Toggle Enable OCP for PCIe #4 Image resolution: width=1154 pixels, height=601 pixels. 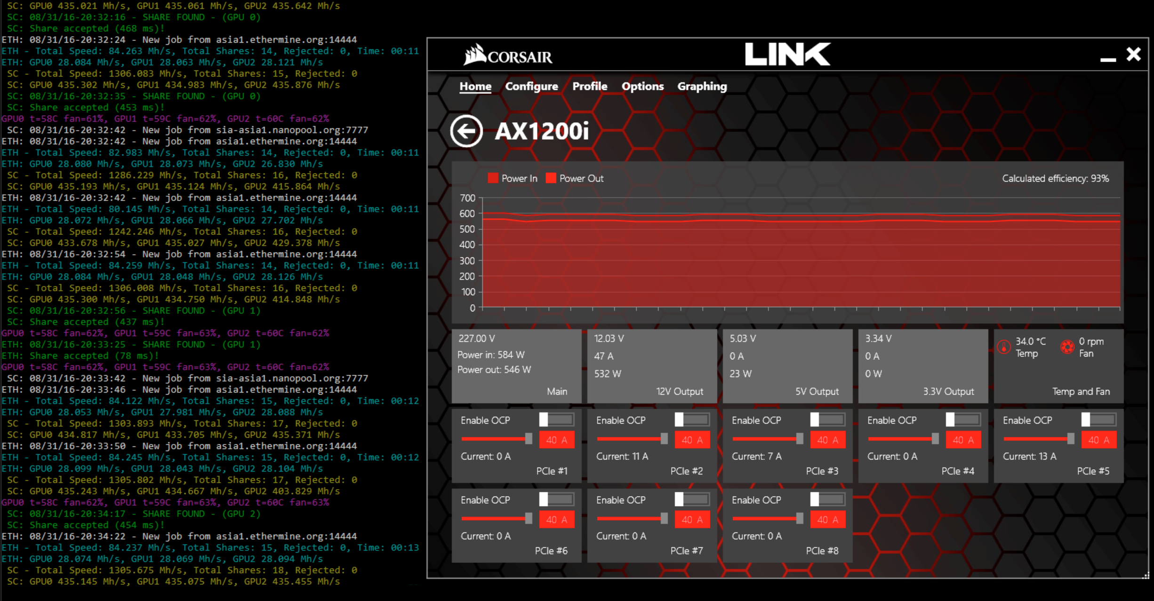963,419
